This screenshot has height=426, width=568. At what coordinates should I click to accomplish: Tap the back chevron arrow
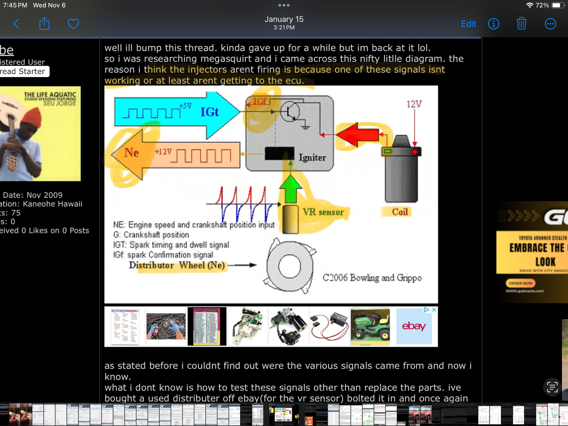(x=16, y=24)
